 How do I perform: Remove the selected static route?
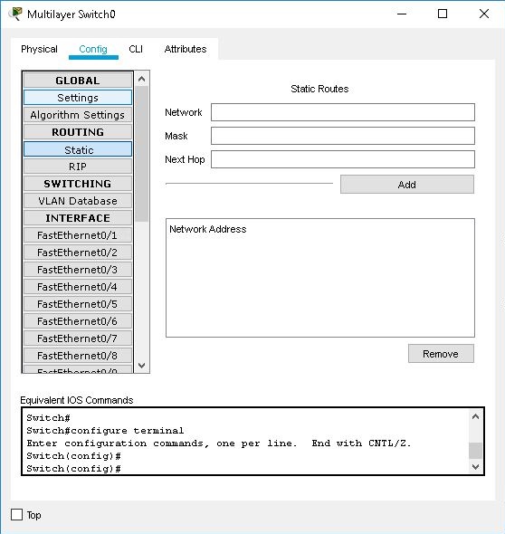441,354
